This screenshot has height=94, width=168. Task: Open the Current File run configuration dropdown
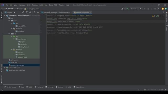point(136,9)
